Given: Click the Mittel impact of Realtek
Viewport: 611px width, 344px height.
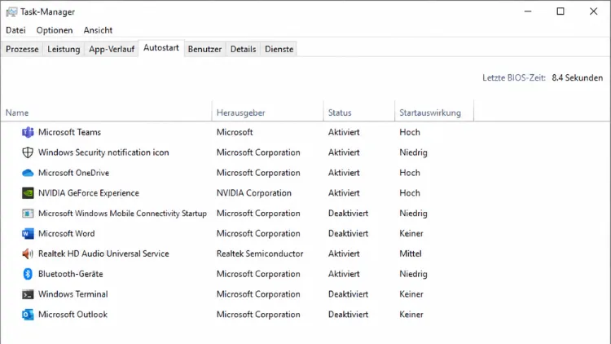Looking at the screenshot, I should 411,254.
